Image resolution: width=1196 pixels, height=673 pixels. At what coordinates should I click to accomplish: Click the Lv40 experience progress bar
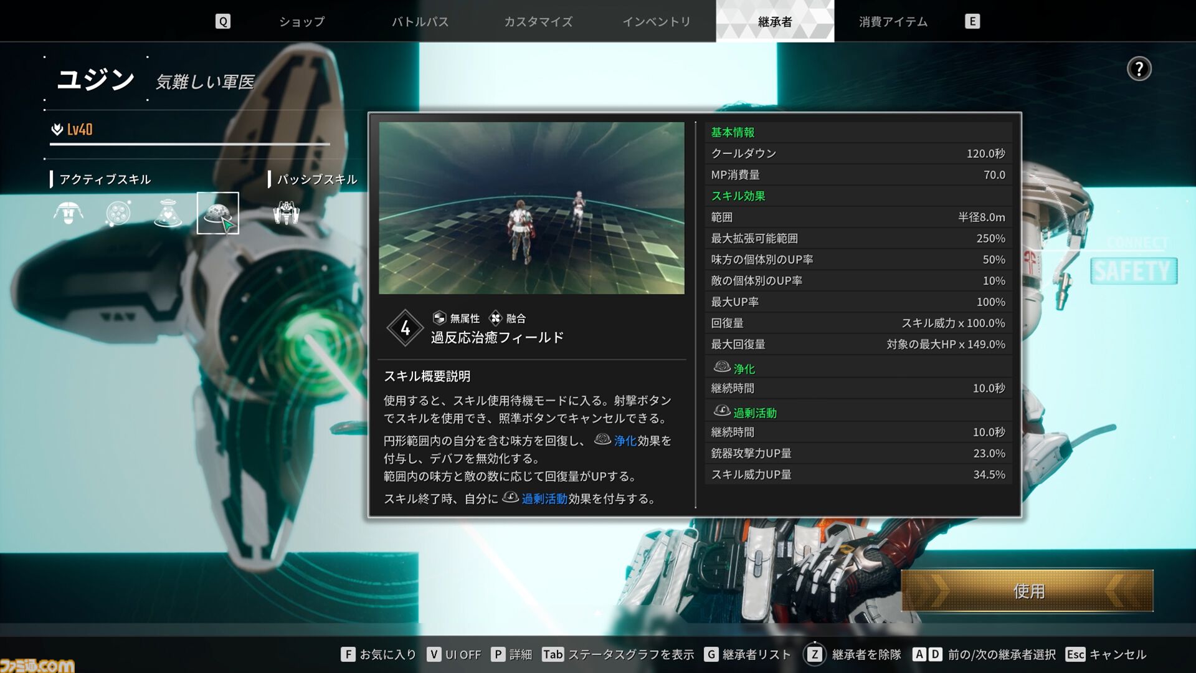[x=189, y=144]
